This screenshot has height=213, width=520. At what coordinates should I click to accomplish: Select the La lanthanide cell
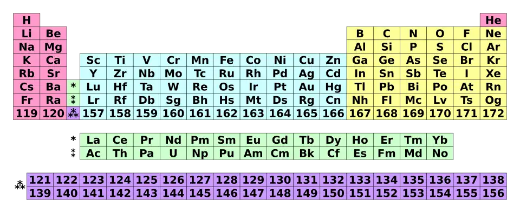[x=93, y=140]
